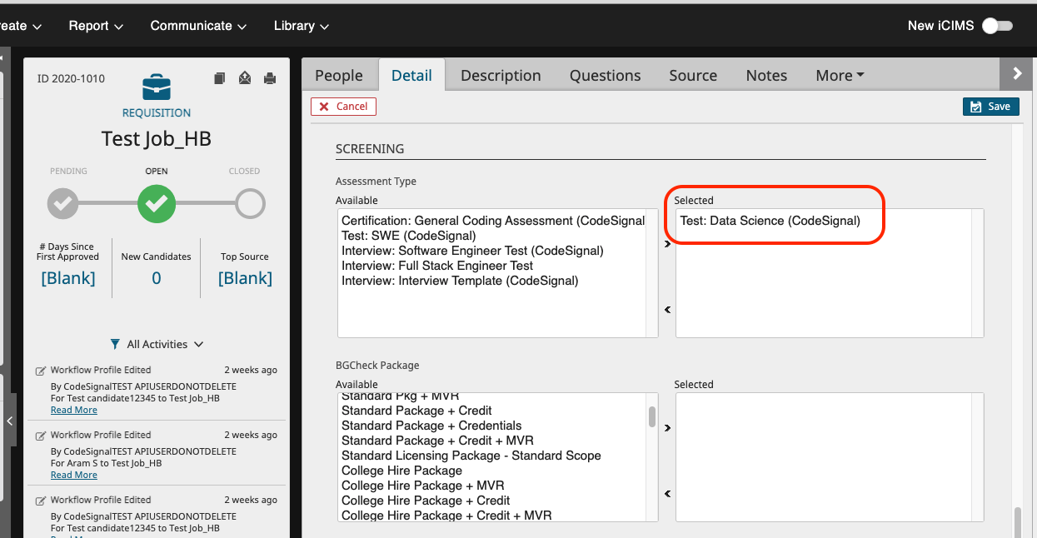The height and width of the screenshot is (538, 1037).
Task: Select Certification: General Coding Assessment option
Action: pyautogui.click(x=493, y=221)
